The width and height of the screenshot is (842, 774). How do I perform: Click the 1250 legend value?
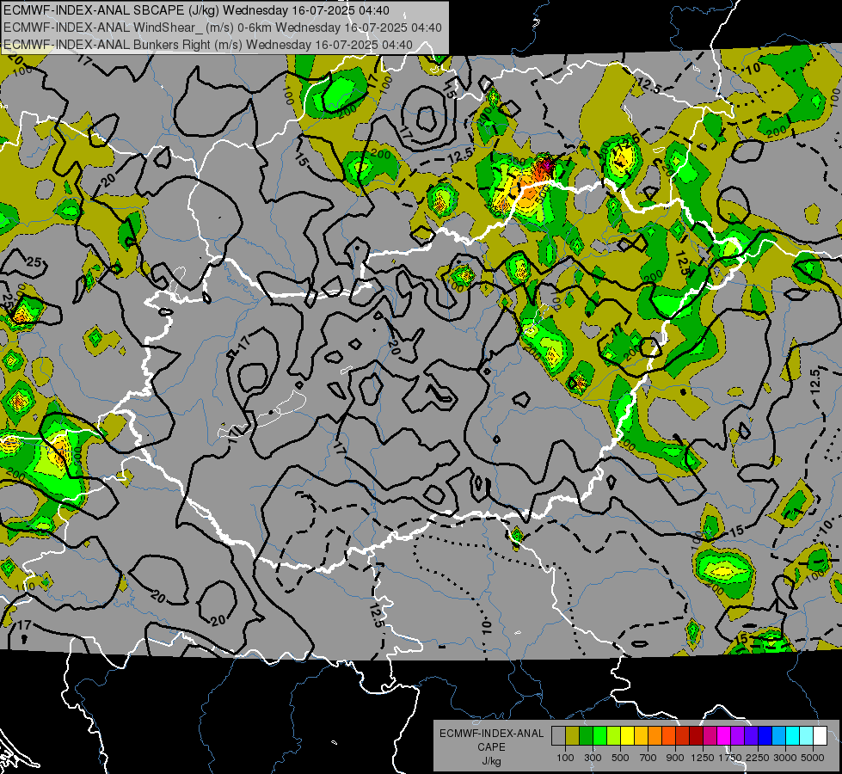[703, 758]
